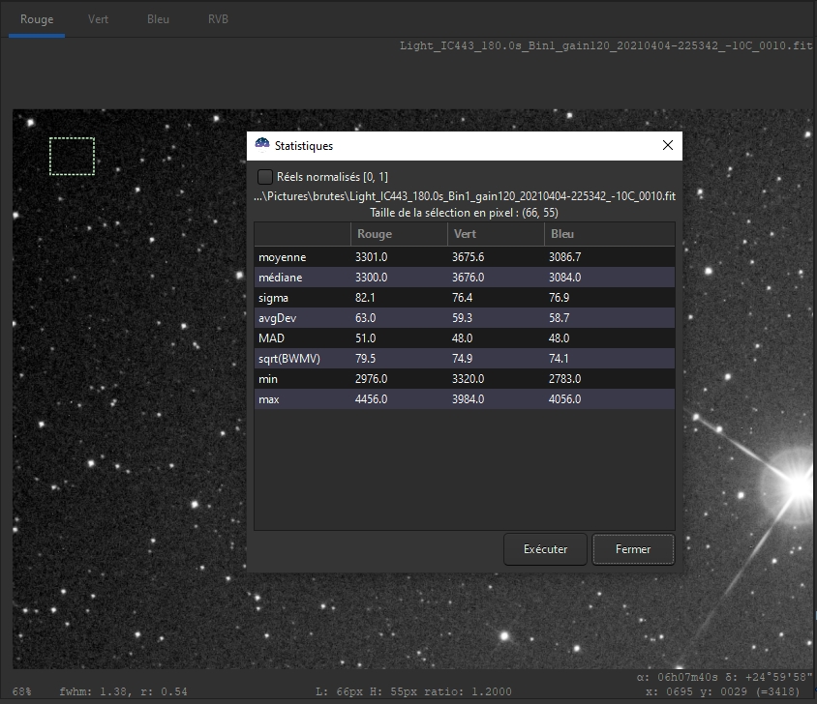Click the Fermer button
Image resolution: width=817 pixels, height=704 pixels.
coord(633,549)
